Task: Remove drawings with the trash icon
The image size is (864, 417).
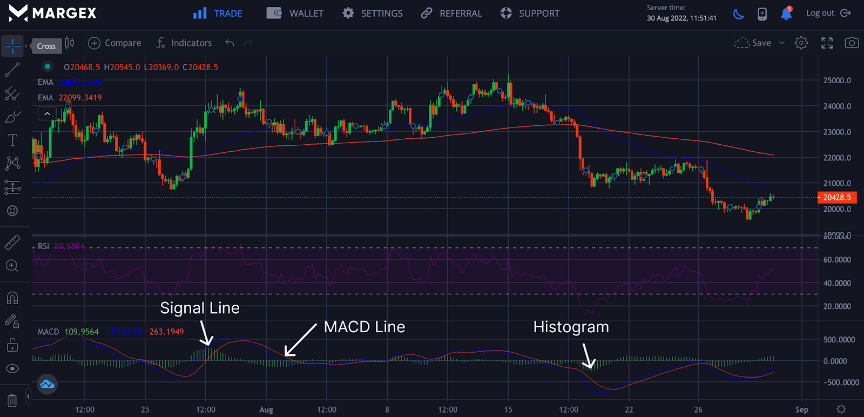Action: point(12,400)
